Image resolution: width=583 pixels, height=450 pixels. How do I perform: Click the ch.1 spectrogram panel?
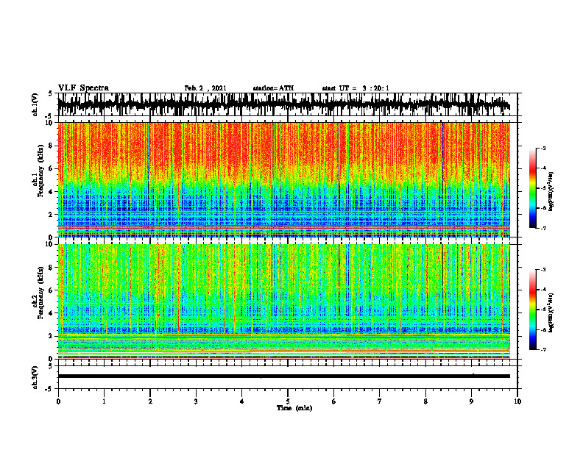[x=283, y=179]
